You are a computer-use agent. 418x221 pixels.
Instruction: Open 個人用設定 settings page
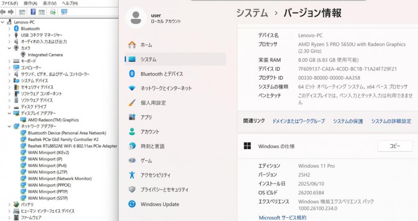pos(175,103)
